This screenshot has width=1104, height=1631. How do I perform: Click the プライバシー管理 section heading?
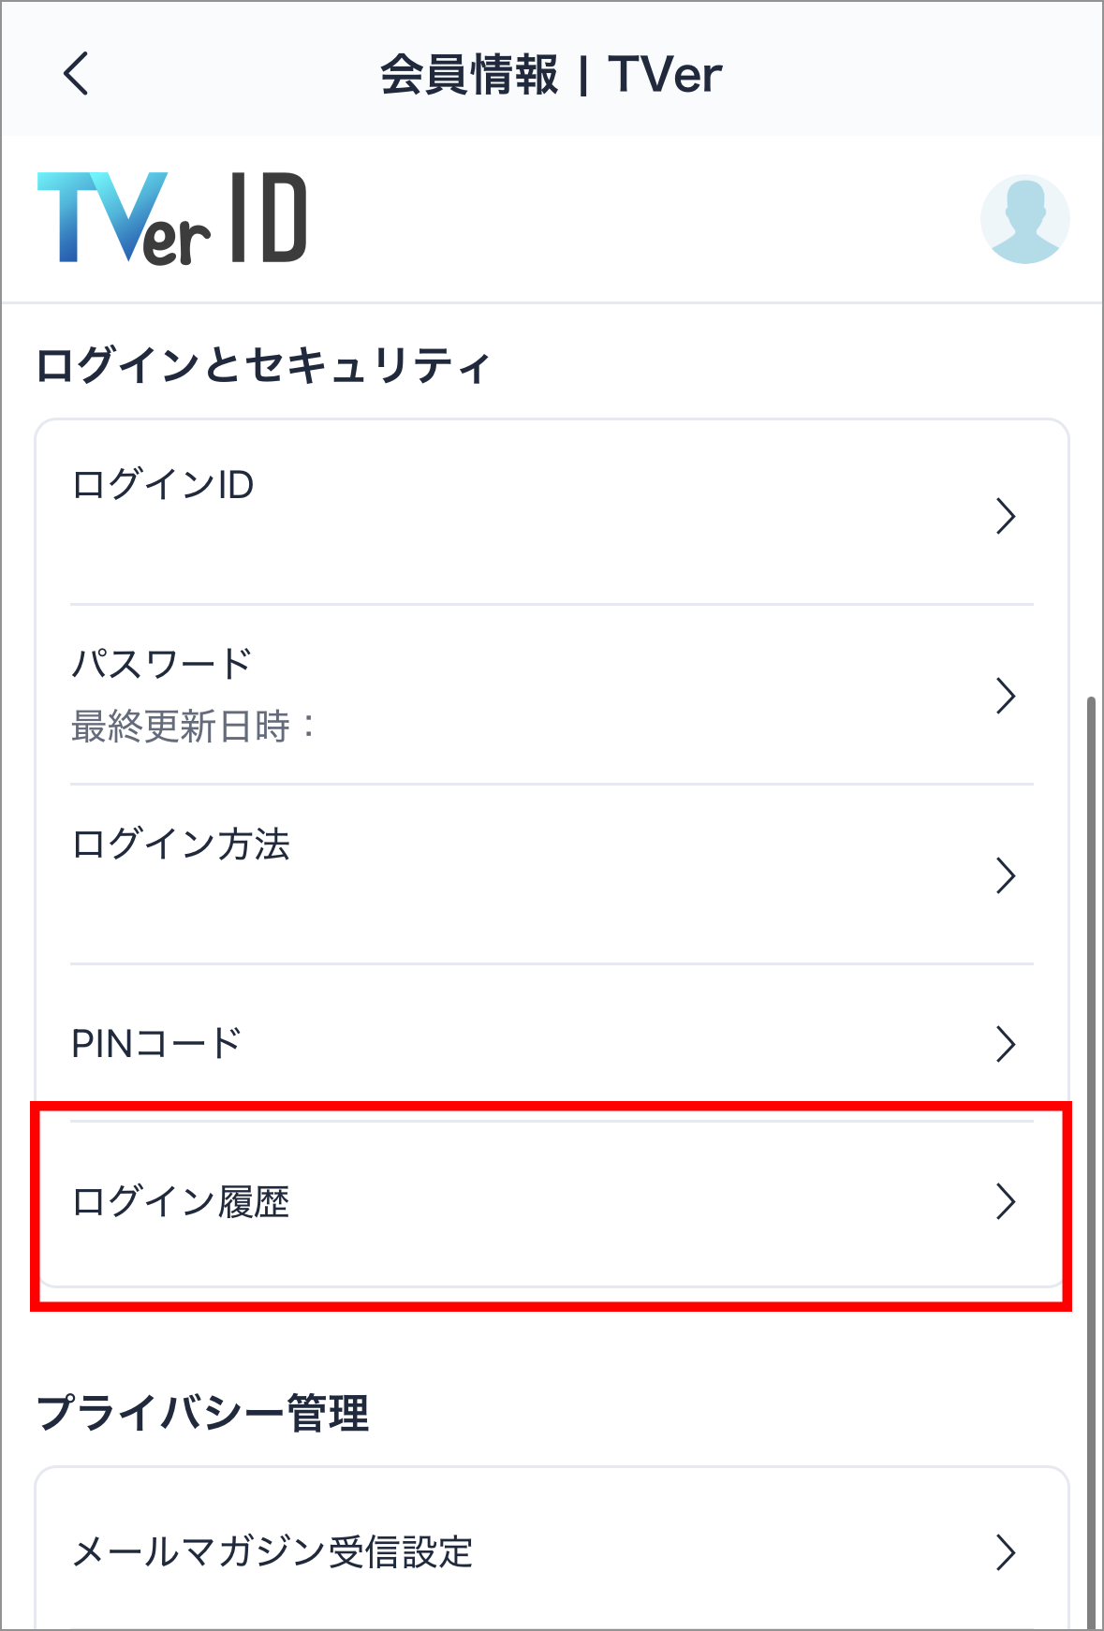(x=202, y=1413)
